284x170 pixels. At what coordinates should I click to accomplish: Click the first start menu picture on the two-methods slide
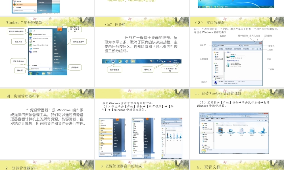(x=112, y=137)
